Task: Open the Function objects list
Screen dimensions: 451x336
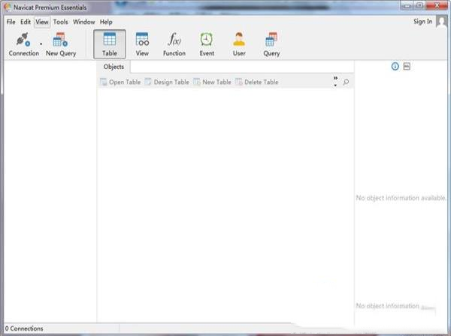Action: pyautogui.click(x=174, y=44)
